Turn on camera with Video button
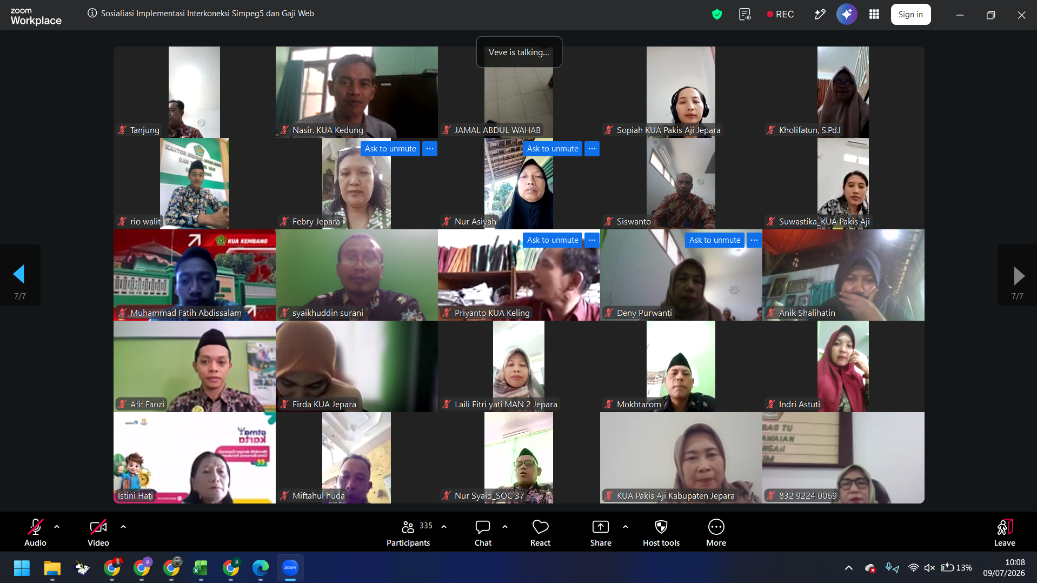The image size is (1037, 583). (x=98, y=533)
